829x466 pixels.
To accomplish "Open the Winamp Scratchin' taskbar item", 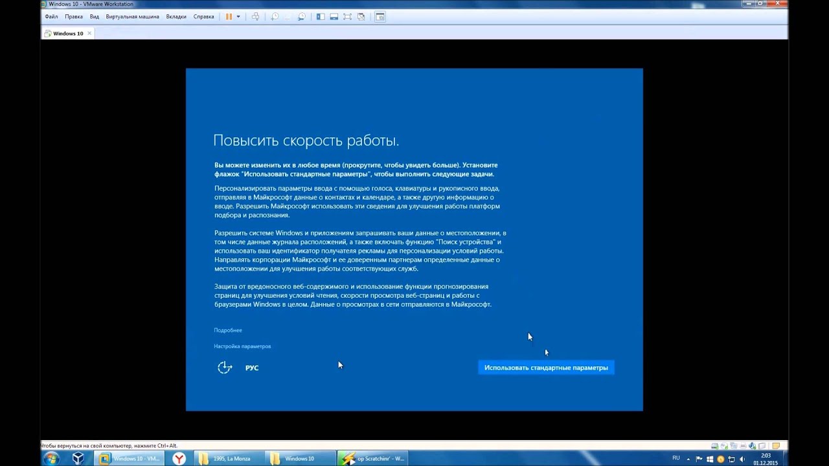I will click(x=373, y=458).
